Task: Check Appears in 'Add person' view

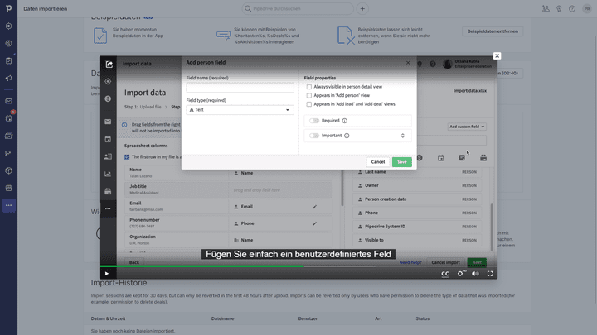Action: (308, 95)
